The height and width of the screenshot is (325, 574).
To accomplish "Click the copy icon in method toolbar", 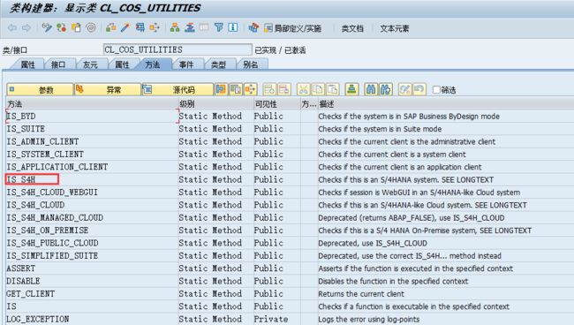I will coord(318,90).
